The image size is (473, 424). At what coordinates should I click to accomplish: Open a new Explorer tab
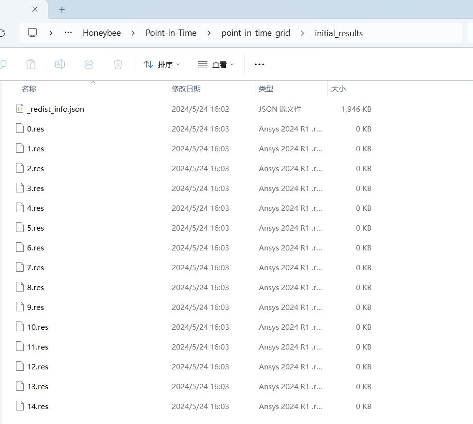(62, 10)
